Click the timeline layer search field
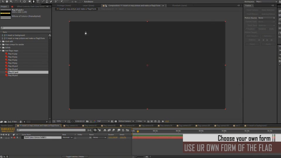281x158 pixels. pyautogui.click(x=51, y=130)
